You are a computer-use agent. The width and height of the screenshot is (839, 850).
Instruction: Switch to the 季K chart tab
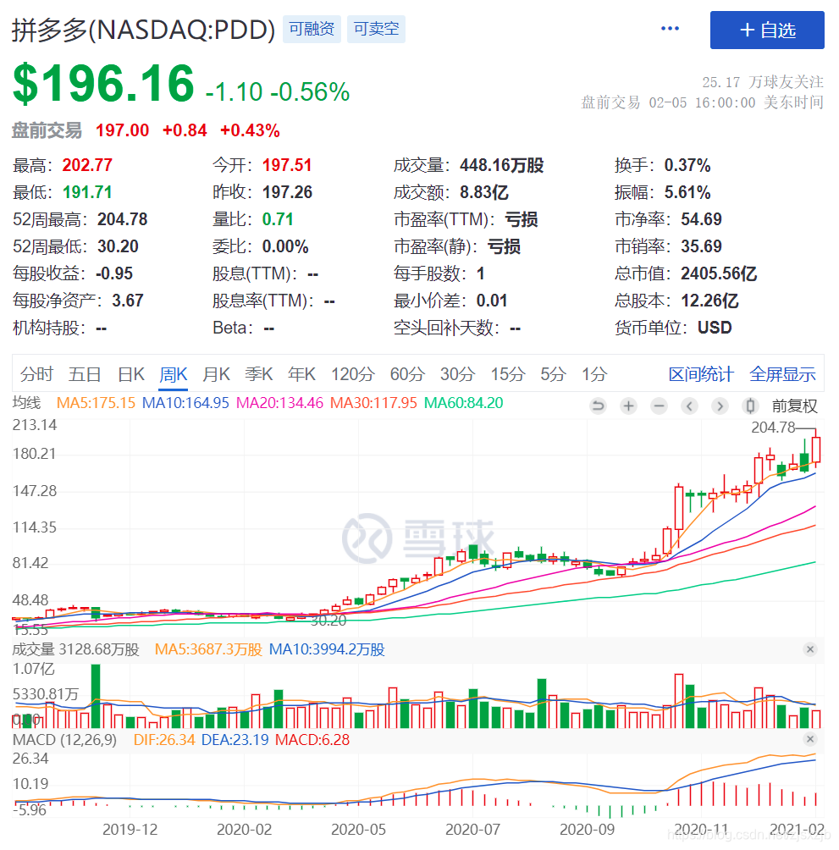(259, 374)
